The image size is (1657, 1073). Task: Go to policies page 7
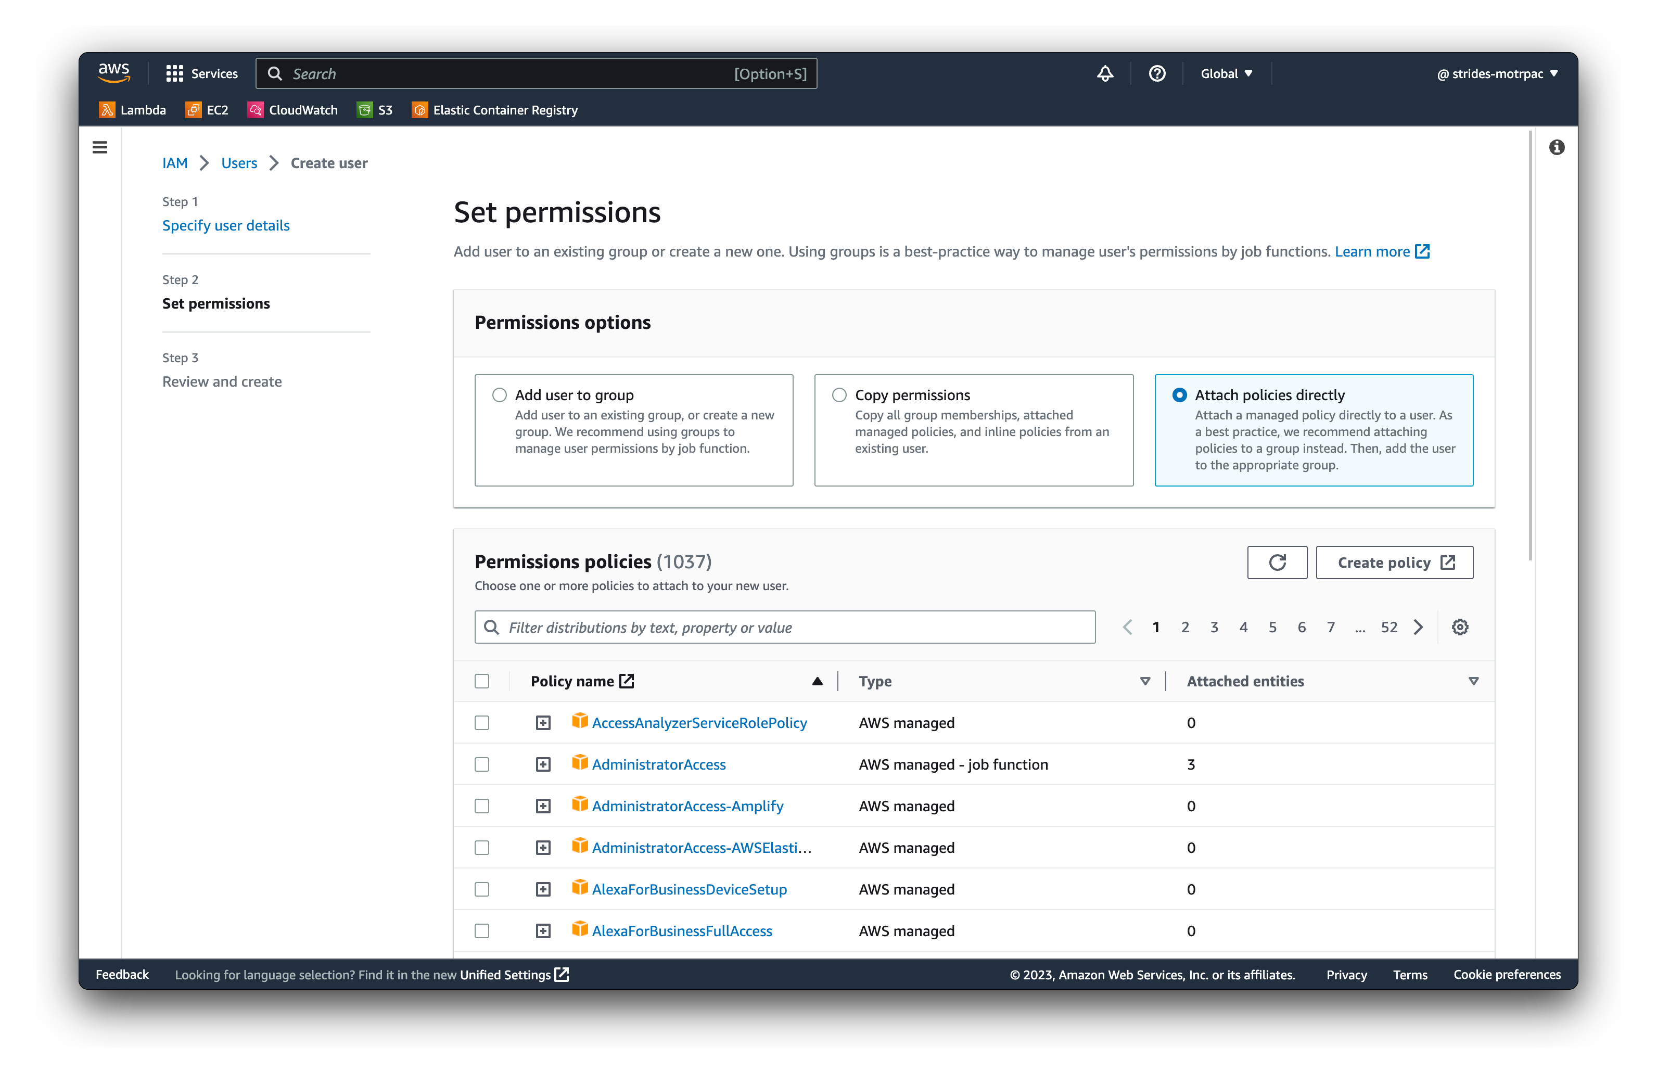(1331, 628)
